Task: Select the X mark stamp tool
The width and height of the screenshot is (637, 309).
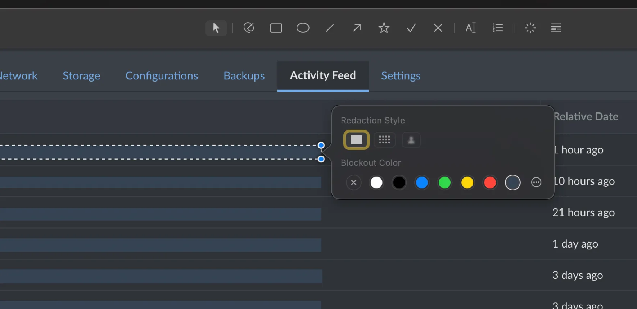Action: [438, 28]
